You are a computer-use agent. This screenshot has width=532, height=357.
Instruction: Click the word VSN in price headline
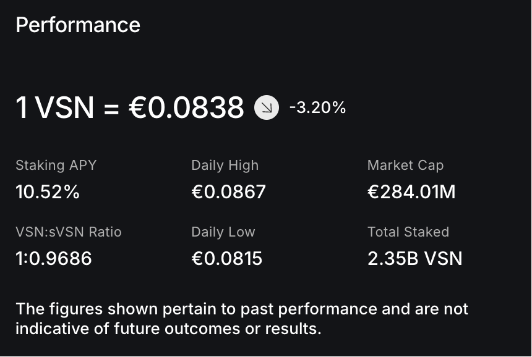point(65,108)
